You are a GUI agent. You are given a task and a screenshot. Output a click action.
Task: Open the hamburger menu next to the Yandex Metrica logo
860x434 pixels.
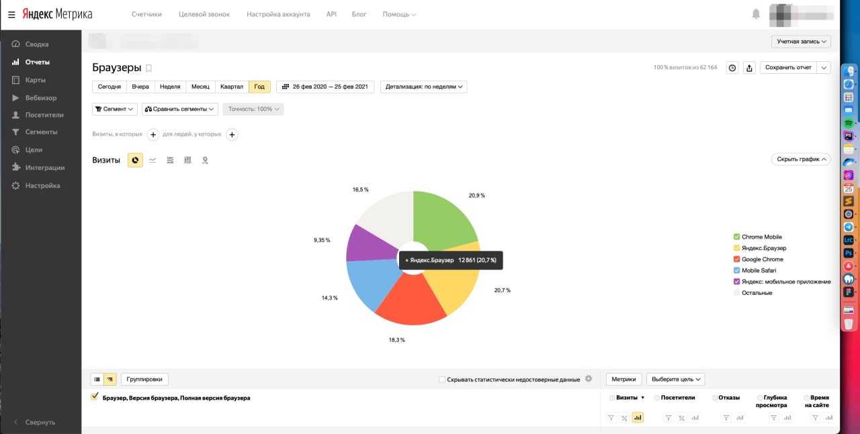[x=11, y=14]
